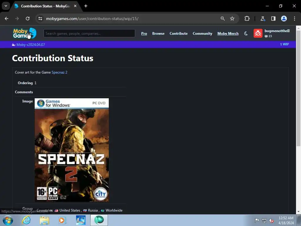Click the muted volume tray icon

(271, 220)
